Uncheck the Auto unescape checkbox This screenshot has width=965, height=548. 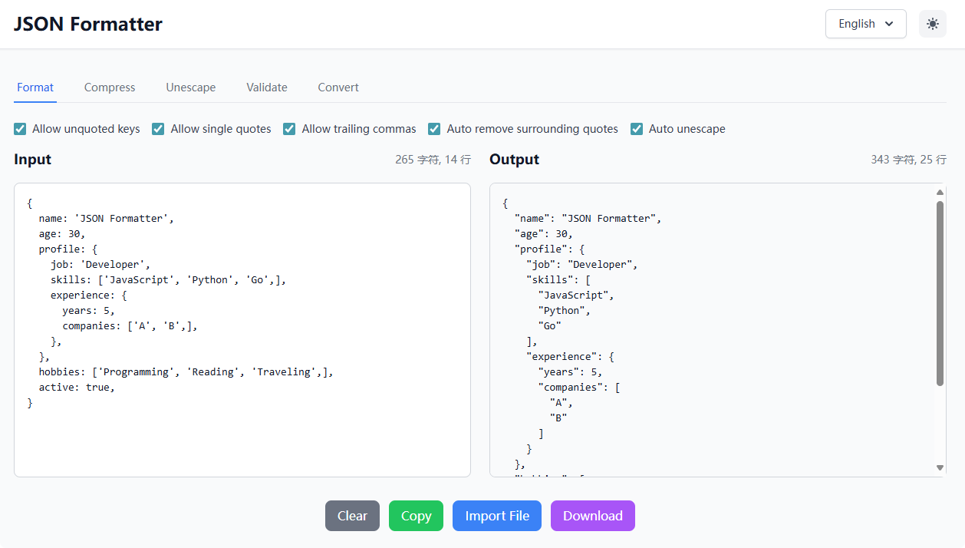(637, 129)
